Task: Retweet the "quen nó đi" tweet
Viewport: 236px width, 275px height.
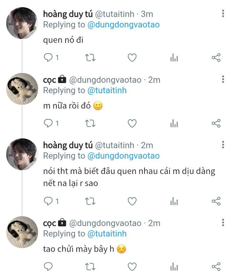Action: tap(90, 58)
